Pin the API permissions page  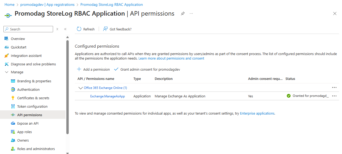(x=183, y=13)
